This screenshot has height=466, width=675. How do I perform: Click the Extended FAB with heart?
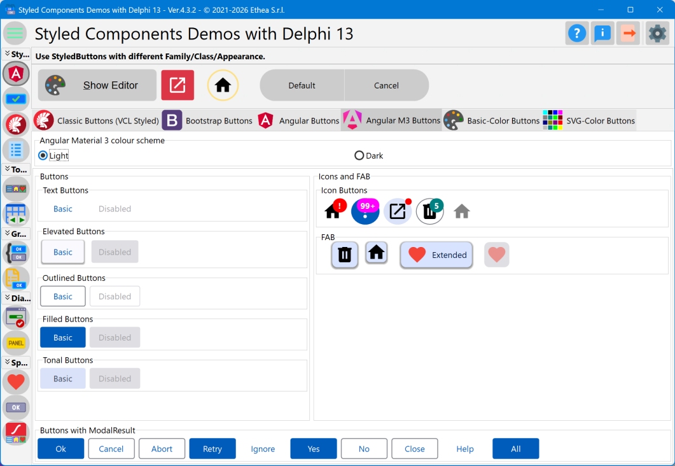[x=436, y=255]
